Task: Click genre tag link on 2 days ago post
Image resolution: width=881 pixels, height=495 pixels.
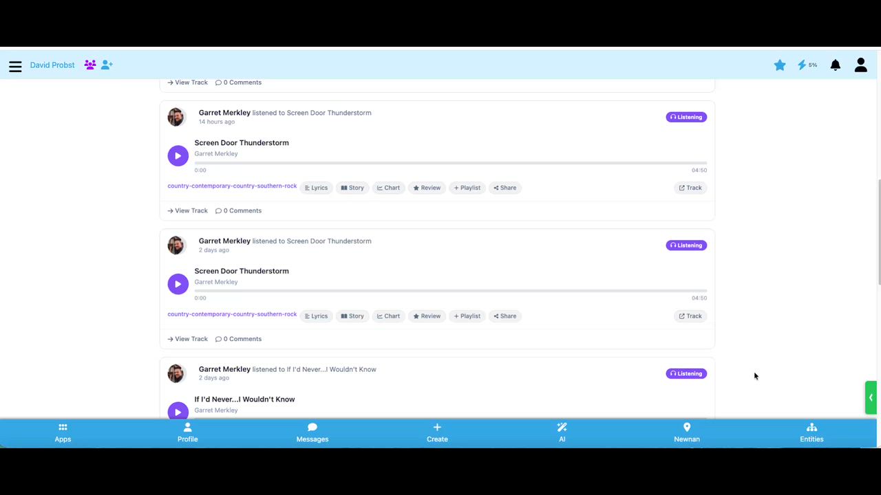Action: click(x=232, y=314)
